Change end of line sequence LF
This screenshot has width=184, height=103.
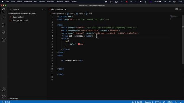click(164, 102)
